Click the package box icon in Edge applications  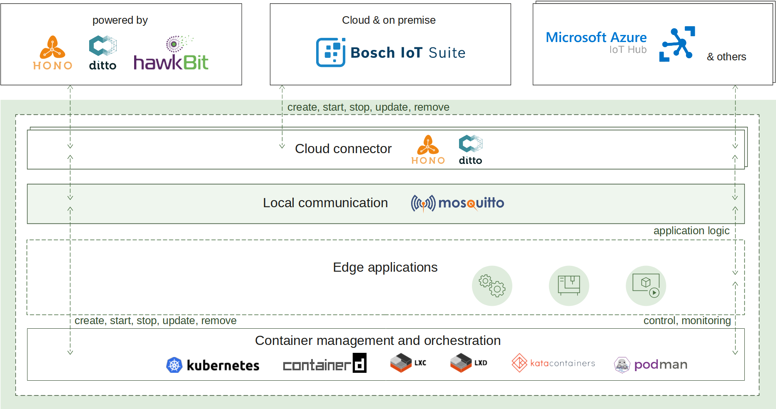coord(569,286)
